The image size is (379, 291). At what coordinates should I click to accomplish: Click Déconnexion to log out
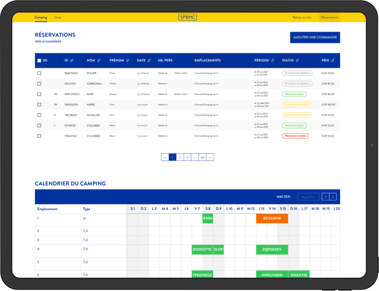click(x=329, y=17)
